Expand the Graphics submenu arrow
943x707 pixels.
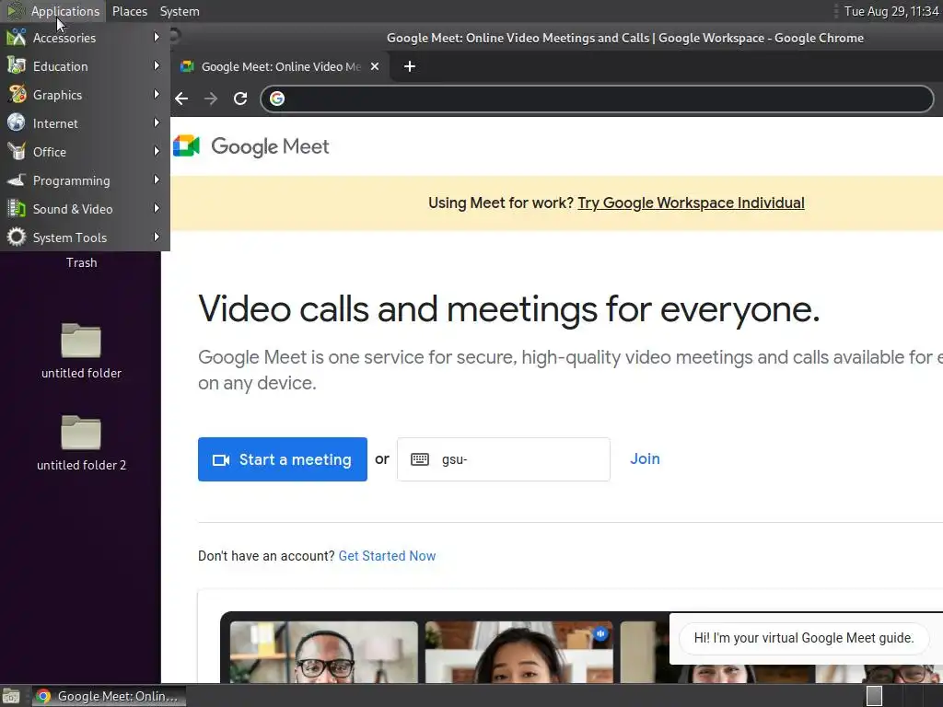(x=157, y=95)
